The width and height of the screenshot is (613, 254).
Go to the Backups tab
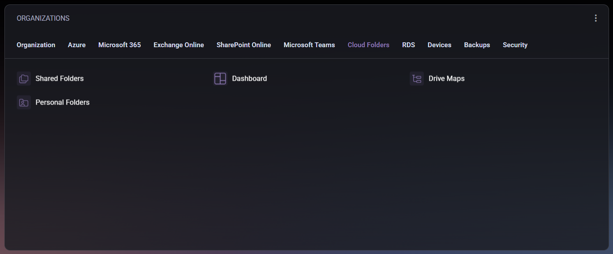pyautogui.click(x=477, y=45)
